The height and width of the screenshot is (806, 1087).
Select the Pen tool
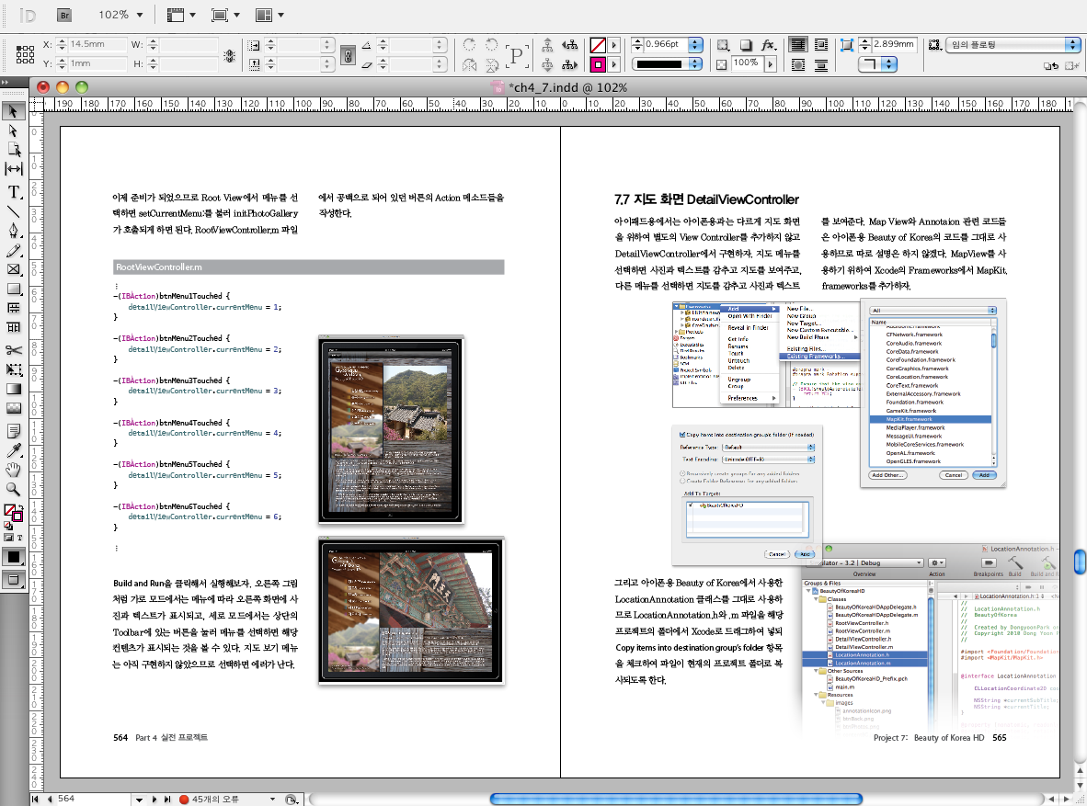[14, 231]
